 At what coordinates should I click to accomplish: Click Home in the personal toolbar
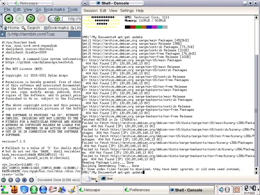[11, 28]
